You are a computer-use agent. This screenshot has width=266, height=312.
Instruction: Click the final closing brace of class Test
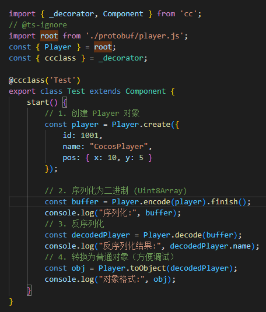pyautogui.click(x=11, y=302)
